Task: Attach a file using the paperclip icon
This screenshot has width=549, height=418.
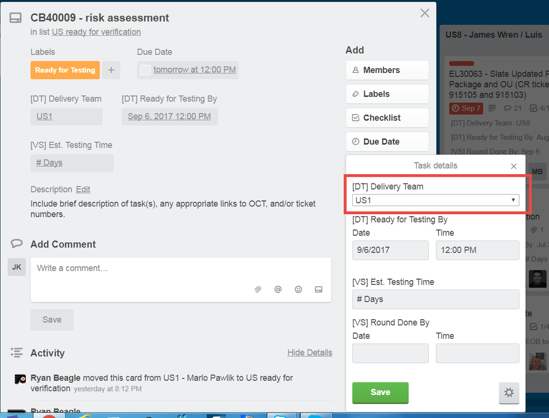Action: point(258,289)
